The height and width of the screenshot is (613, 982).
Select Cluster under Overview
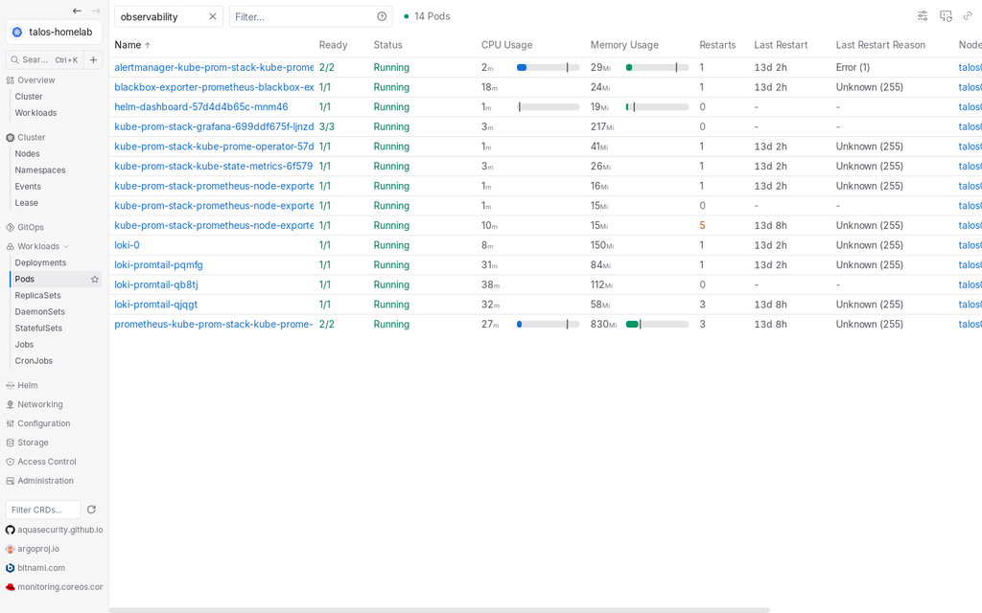(x=29, y=97)
